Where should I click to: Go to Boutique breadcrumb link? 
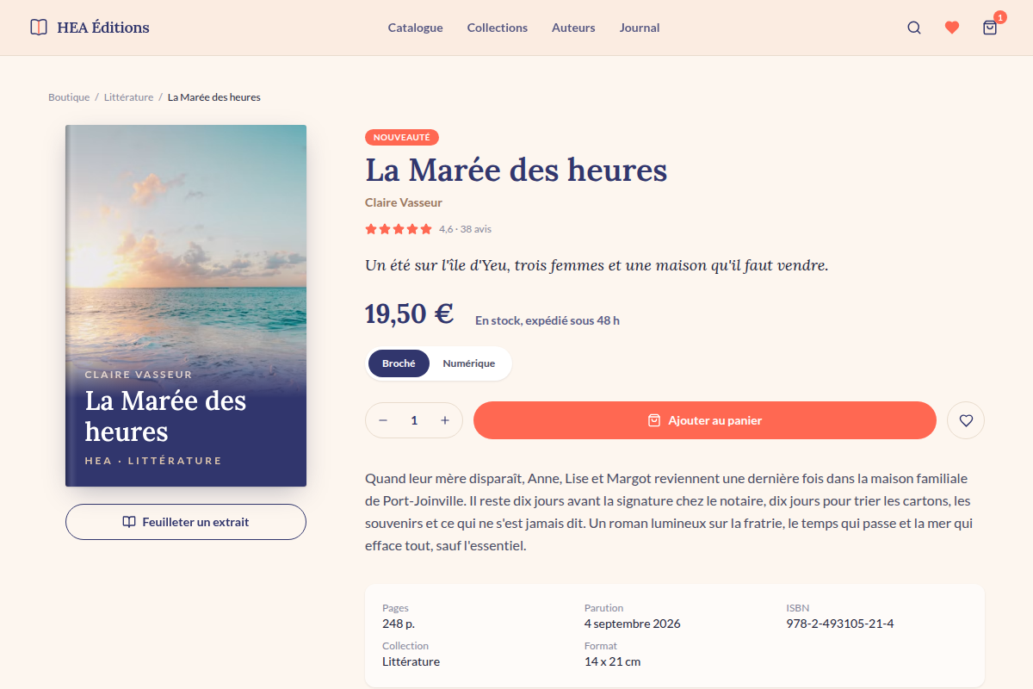point(69,97)
